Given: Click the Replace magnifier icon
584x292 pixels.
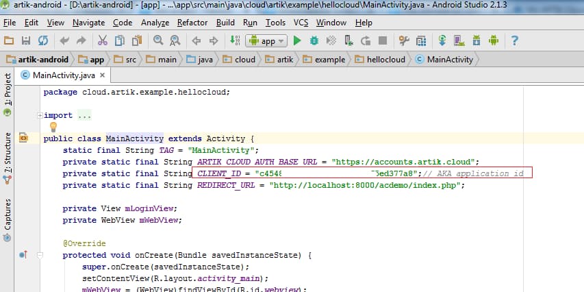Looking at the screenshot, I should pos(175,40).
